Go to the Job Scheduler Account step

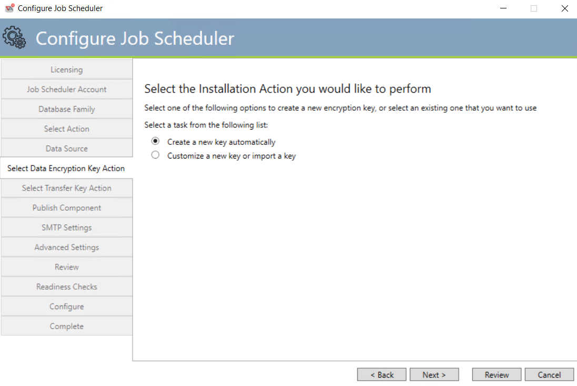pyautogui.click(x=67, y=89)
